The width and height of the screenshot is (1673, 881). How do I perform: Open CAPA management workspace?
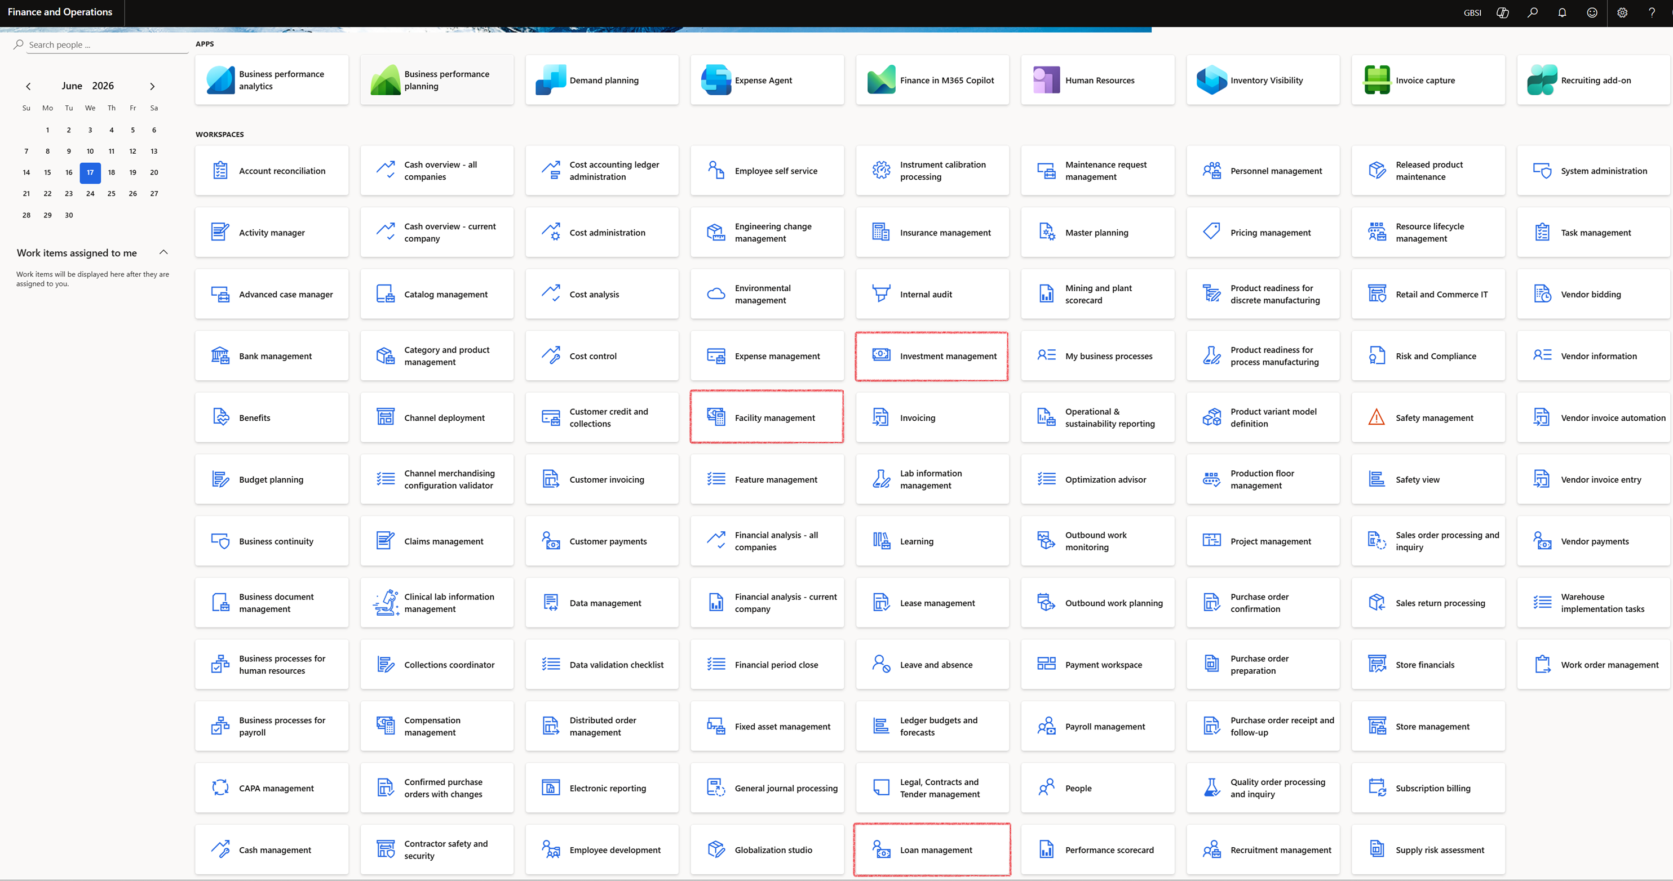(272, 788)
